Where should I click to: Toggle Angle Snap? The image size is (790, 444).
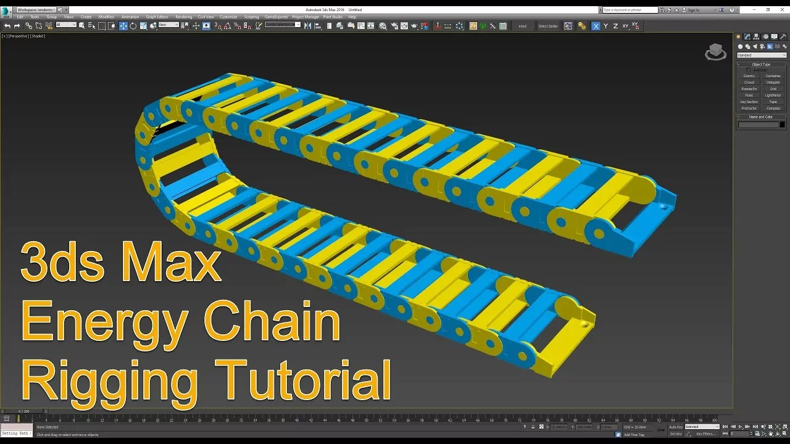coord(227,26)
